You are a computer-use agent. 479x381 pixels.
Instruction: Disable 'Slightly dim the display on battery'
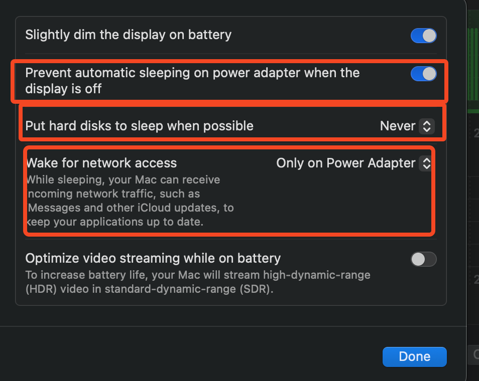coord(423,36)
